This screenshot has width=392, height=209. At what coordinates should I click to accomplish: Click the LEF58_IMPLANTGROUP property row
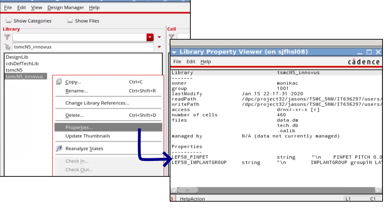(277, 162)
